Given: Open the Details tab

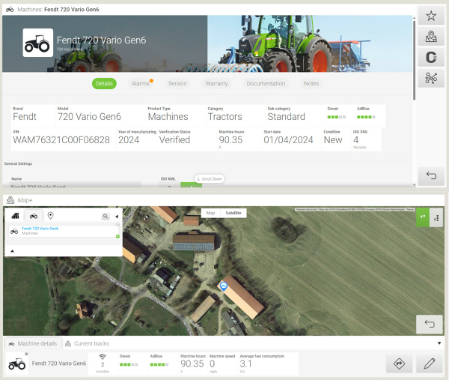Looking at the screenshot, I should (x=104, y=83).
